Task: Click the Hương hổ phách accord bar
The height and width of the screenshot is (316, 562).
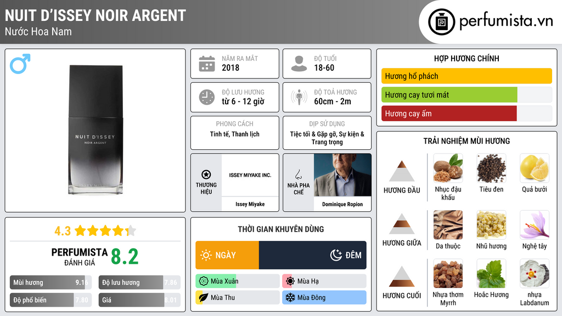Action: coord(466,76)
